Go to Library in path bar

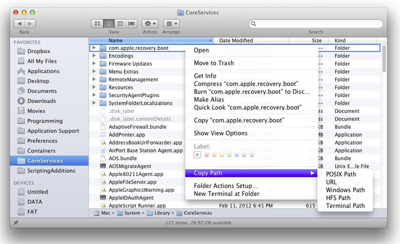coord(159,213)
